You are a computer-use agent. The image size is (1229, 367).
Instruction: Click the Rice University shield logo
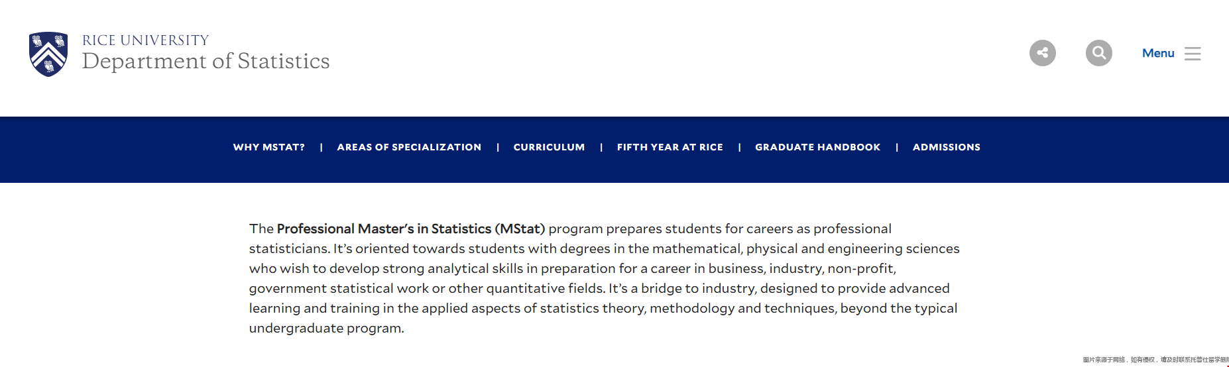[x=48, y=54]
